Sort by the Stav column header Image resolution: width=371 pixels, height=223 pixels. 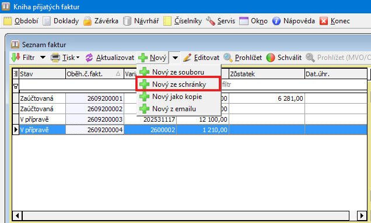click(x=42, y=74)
